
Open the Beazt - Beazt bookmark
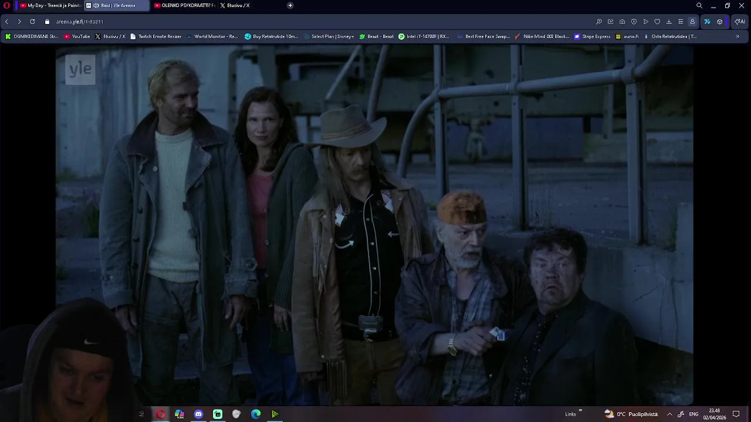[376, 36]
